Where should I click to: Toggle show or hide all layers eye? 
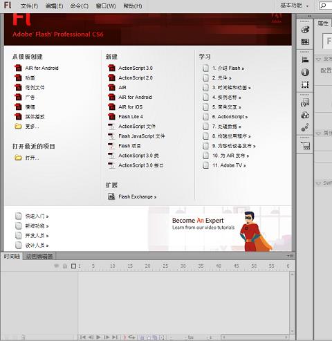click(56, 266)
